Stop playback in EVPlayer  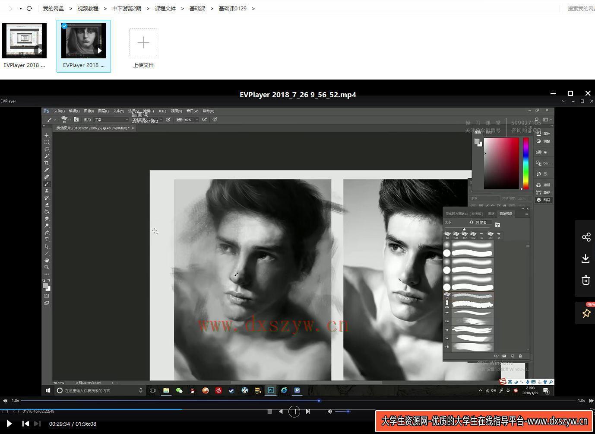pyautogui.click(x=270, y=412)
